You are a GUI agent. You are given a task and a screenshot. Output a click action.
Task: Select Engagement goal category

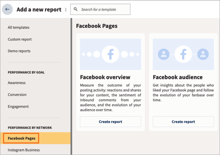(x=18, y=106)
